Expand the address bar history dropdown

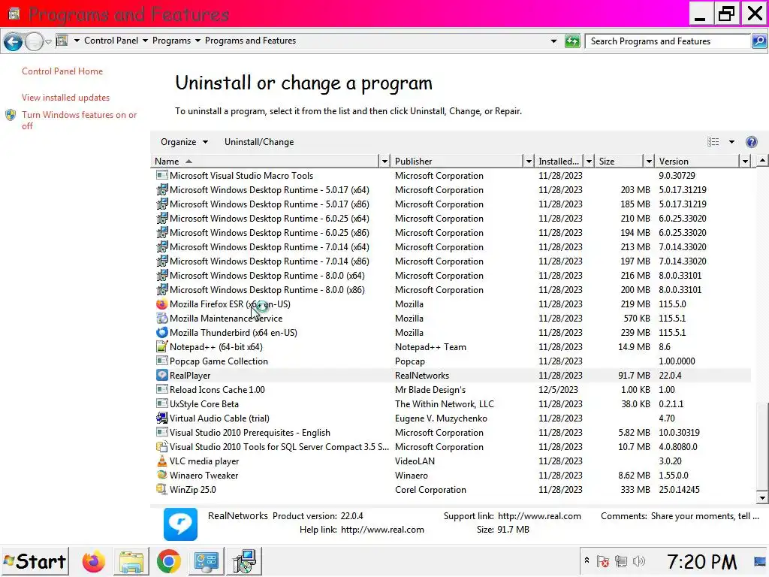[x=553, y=41]
